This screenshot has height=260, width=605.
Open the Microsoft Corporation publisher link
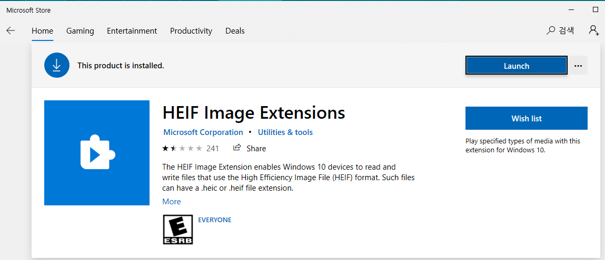click(x=203, y=132)
